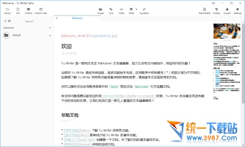The height and width of the screenshot is (147, 245).
Task: Open Settings from the toolbar
Action: point(238,9)
